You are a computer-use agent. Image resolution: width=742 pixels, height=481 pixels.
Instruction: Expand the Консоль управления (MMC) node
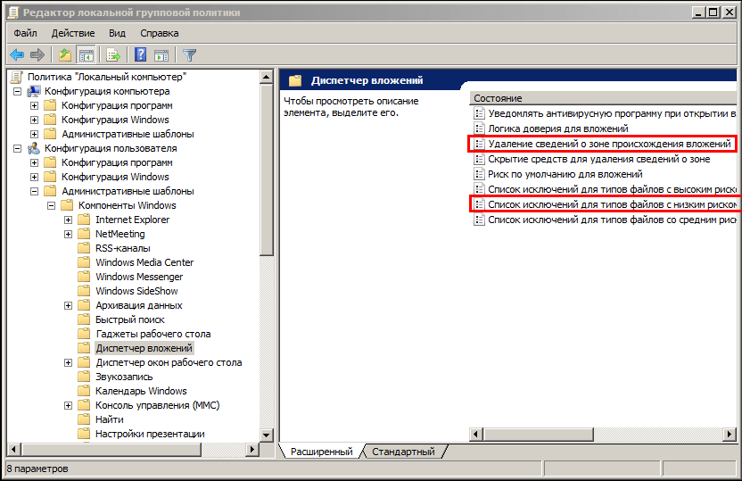69,405
